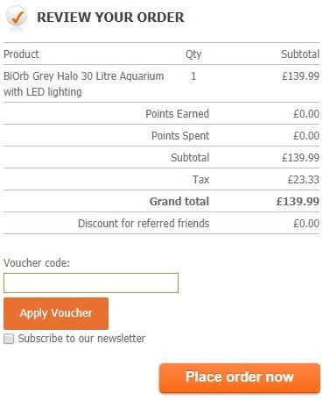Click the Place order now button
Screen dimensions: 330x401
240,377
